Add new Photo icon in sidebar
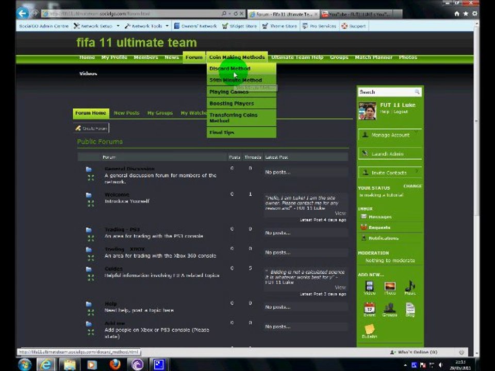 point(390,286)
